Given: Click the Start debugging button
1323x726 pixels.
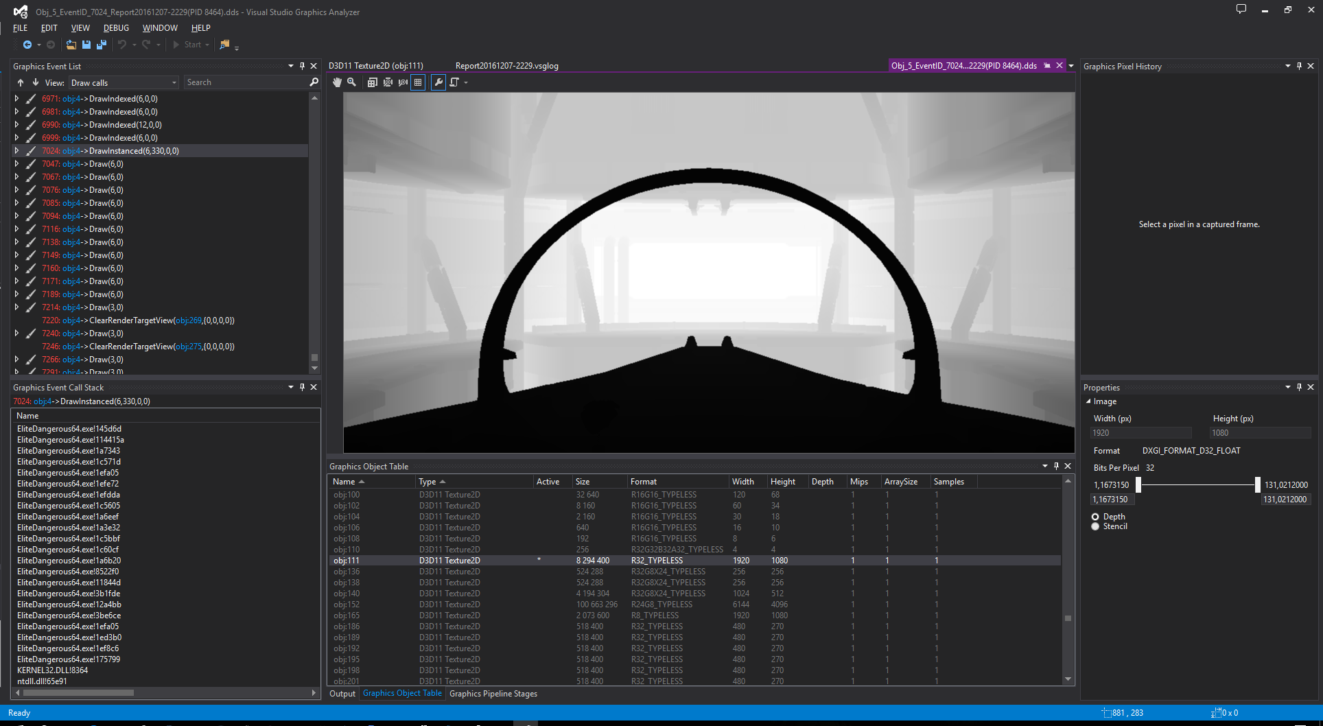Looking at the screenshot, I should click(187, 45).
